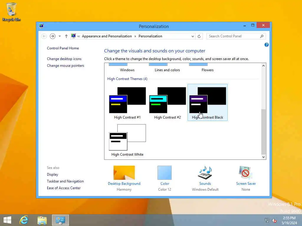Go back with the Back arrow button
302x226 pixels.
(x=44, y=36)
